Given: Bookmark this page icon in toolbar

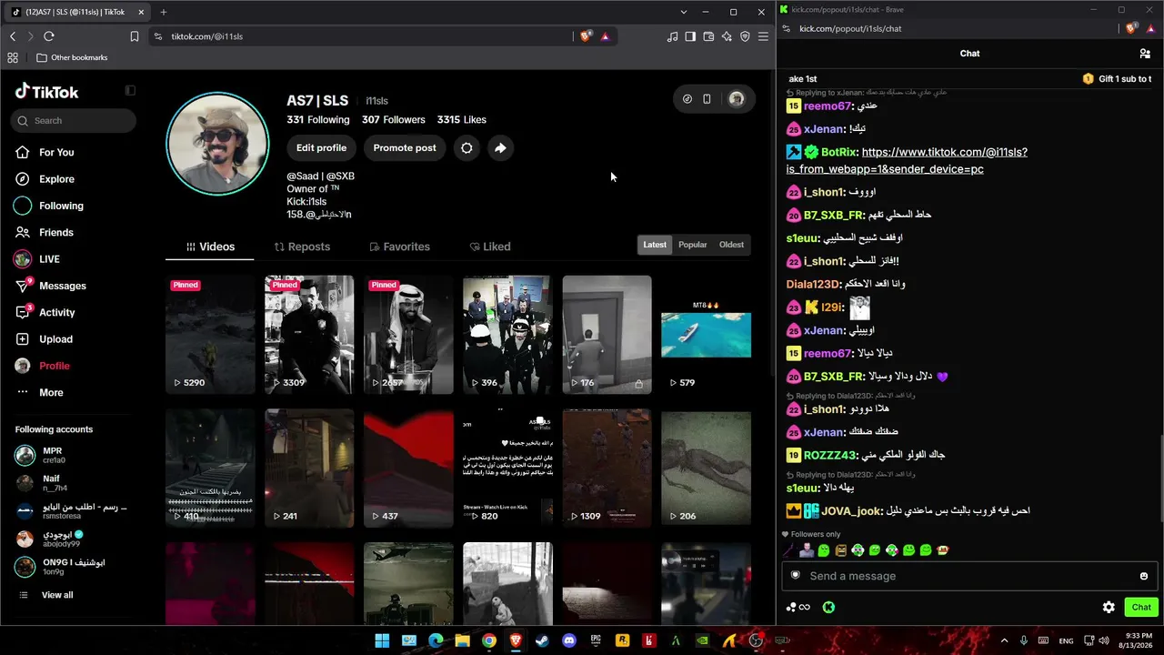Looking at the screenshot, I should coord(135,36).
